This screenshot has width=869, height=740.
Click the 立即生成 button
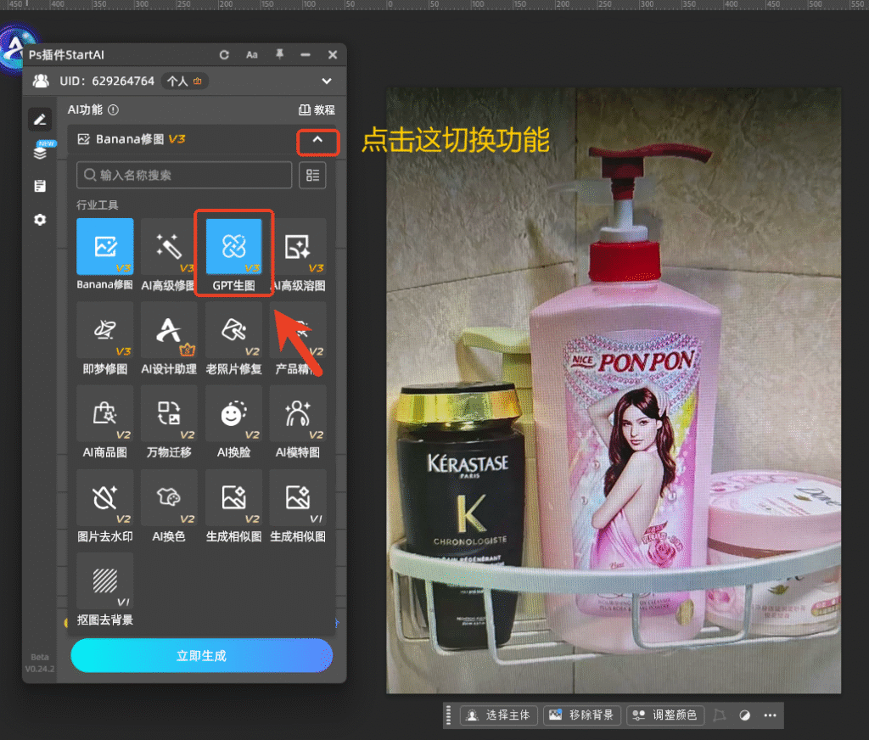pos(202,656)
